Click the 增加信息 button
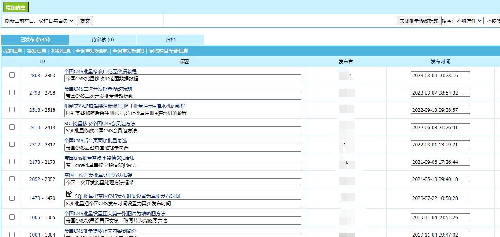Viewport: 500px width, 237px height. click(16, 7)
